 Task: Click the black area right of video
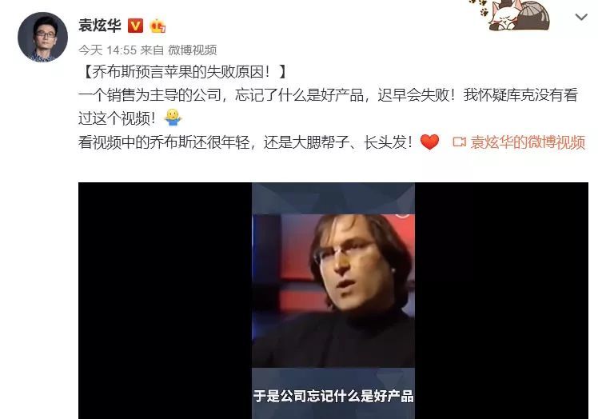coord(501,301)
